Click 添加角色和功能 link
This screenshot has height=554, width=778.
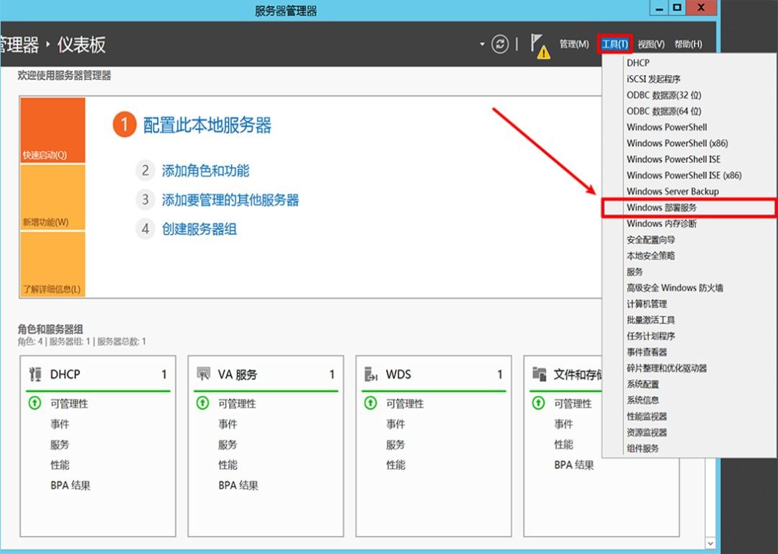coord(205,171)
